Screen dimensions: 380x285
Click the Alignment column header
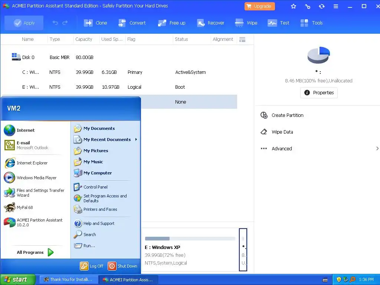coord(223,39)
